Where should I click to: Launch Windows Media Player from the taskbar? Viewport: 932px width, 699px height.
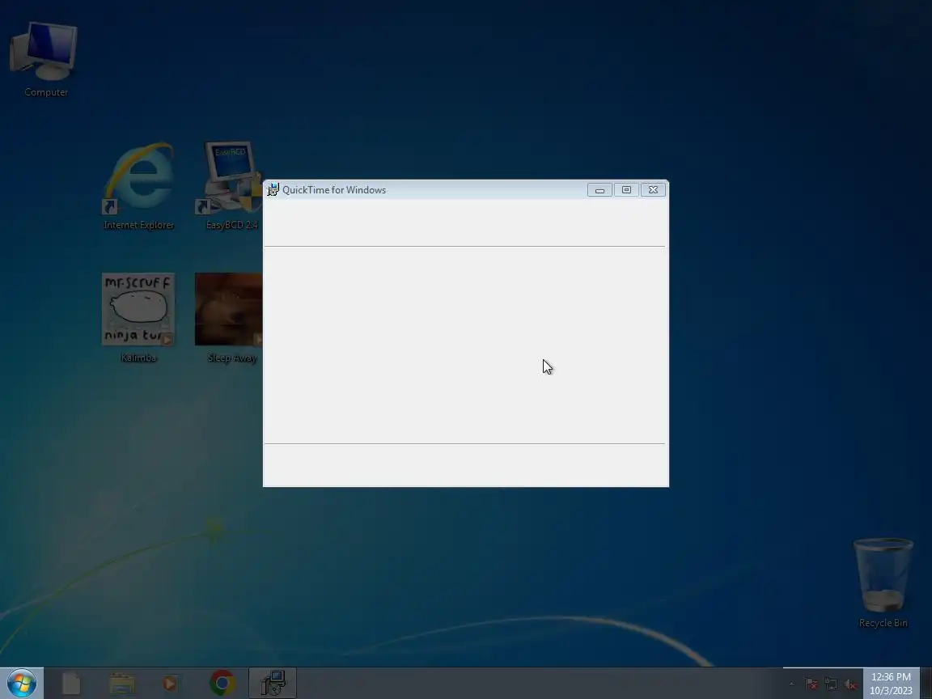coord(171,683)
